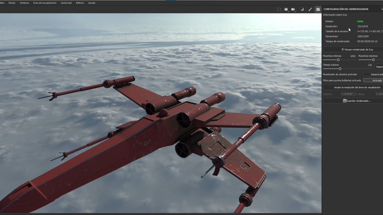The height and width of the screenshot is (215, 383).
Task: Open the Modo menu
Action: 12,3
